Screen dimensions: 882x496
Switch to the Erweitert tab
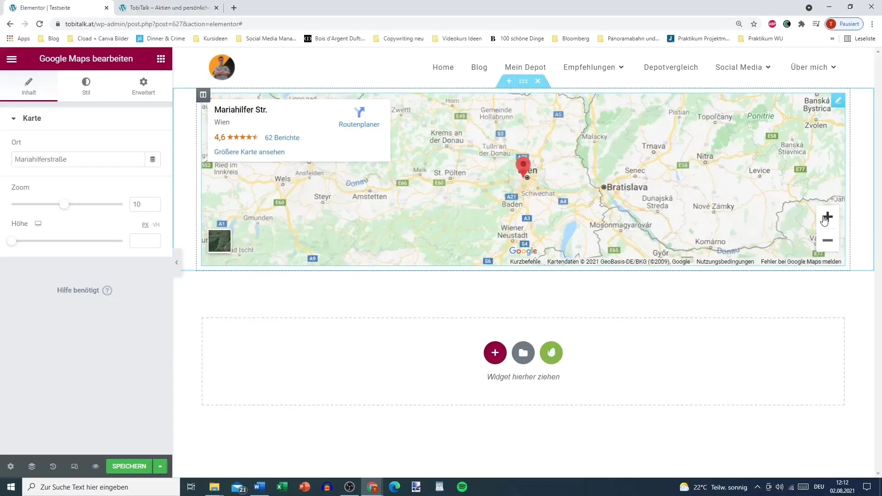143,86
